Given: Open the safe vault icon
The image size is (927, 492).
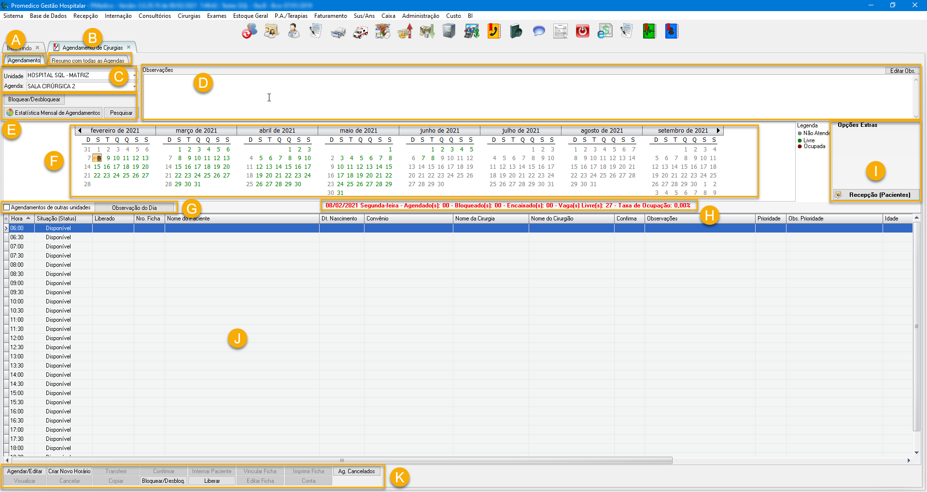Looking at the screenshot, I should pos(449,31).
